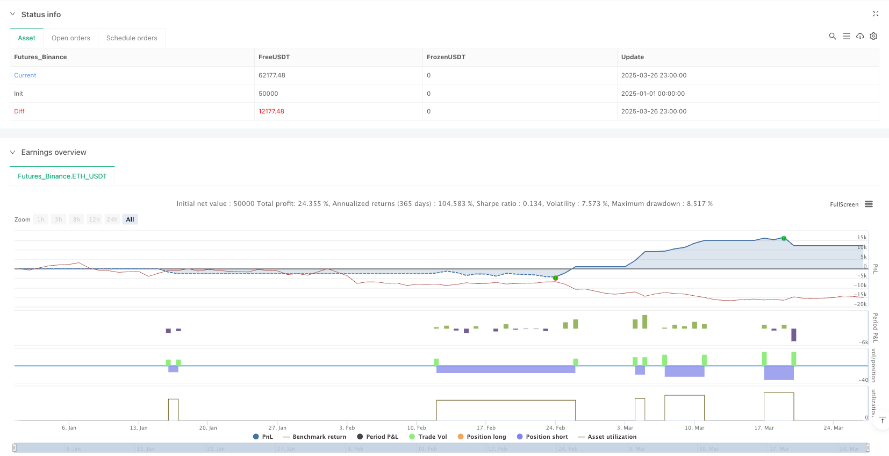Click the 12177.48 diff value

pyautogui.click(x=271, y=111)
